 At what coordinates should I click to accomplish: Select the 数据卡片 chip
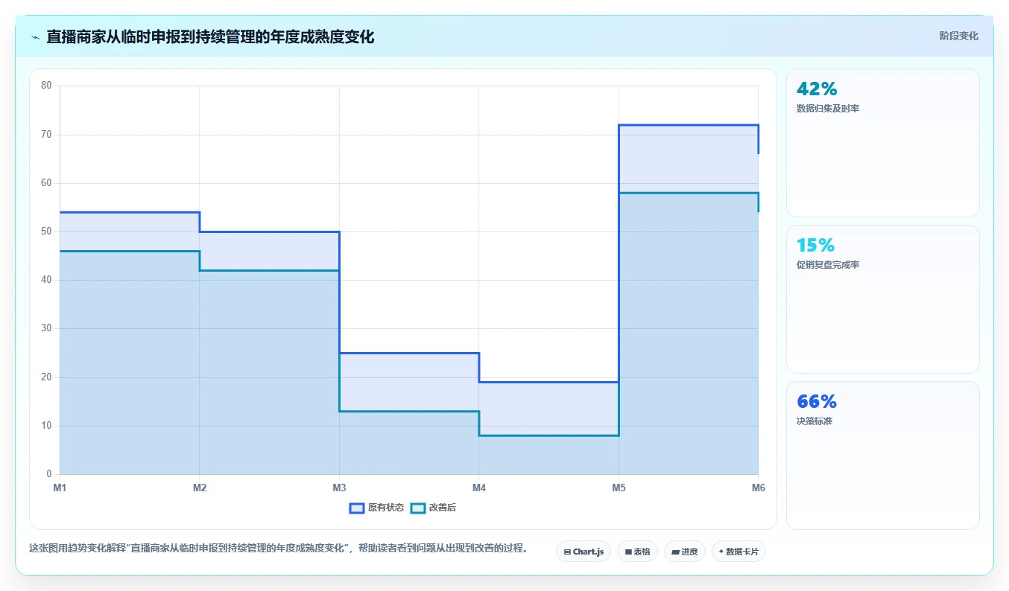tap(738, 552)
